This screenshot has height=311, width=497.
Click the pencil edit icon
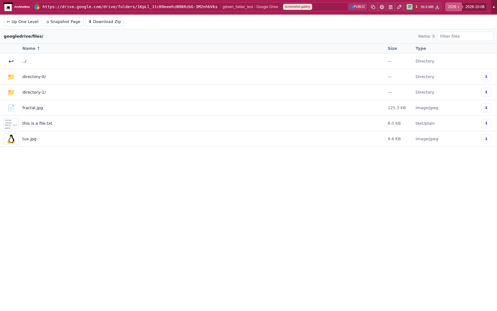point(399,7)
